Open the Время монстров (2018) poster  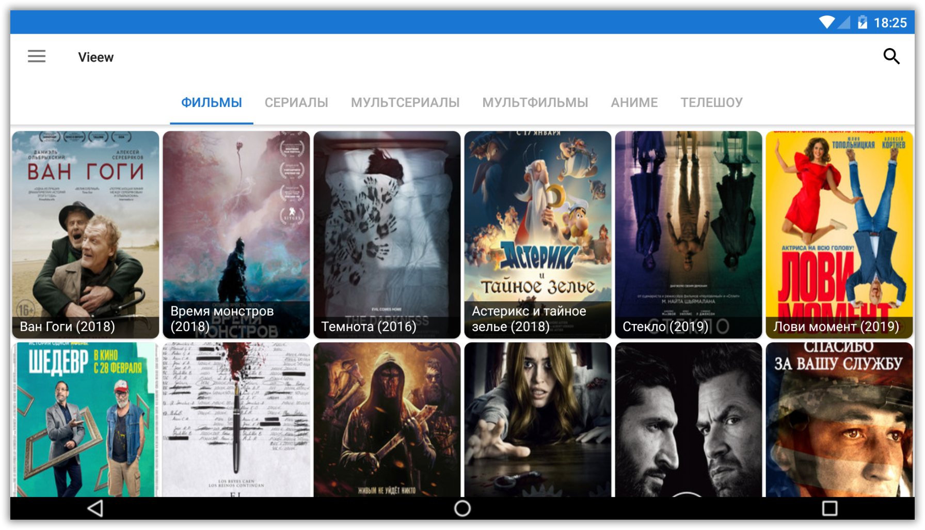click(x=236, y=235)
